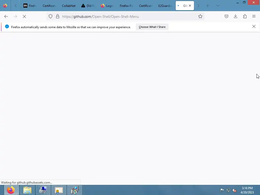Open Firefox View from the tab bar

tap(5, 6)
